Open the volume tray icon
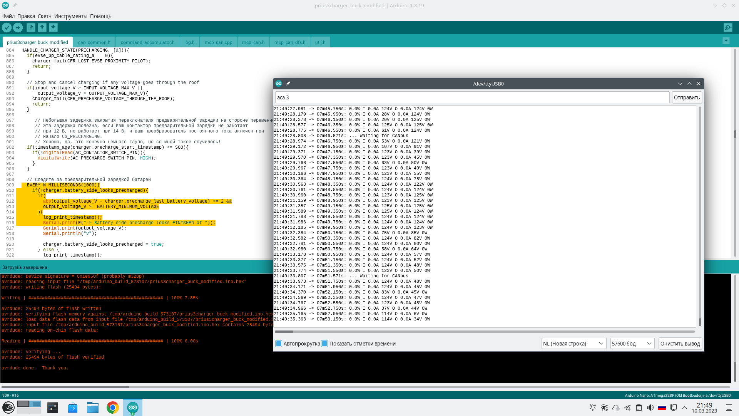The image size is (739, 416). pos(650,408)
